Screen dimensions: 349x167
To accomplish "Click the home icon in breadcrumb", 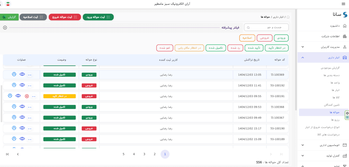I will click(x=288, y=17).
